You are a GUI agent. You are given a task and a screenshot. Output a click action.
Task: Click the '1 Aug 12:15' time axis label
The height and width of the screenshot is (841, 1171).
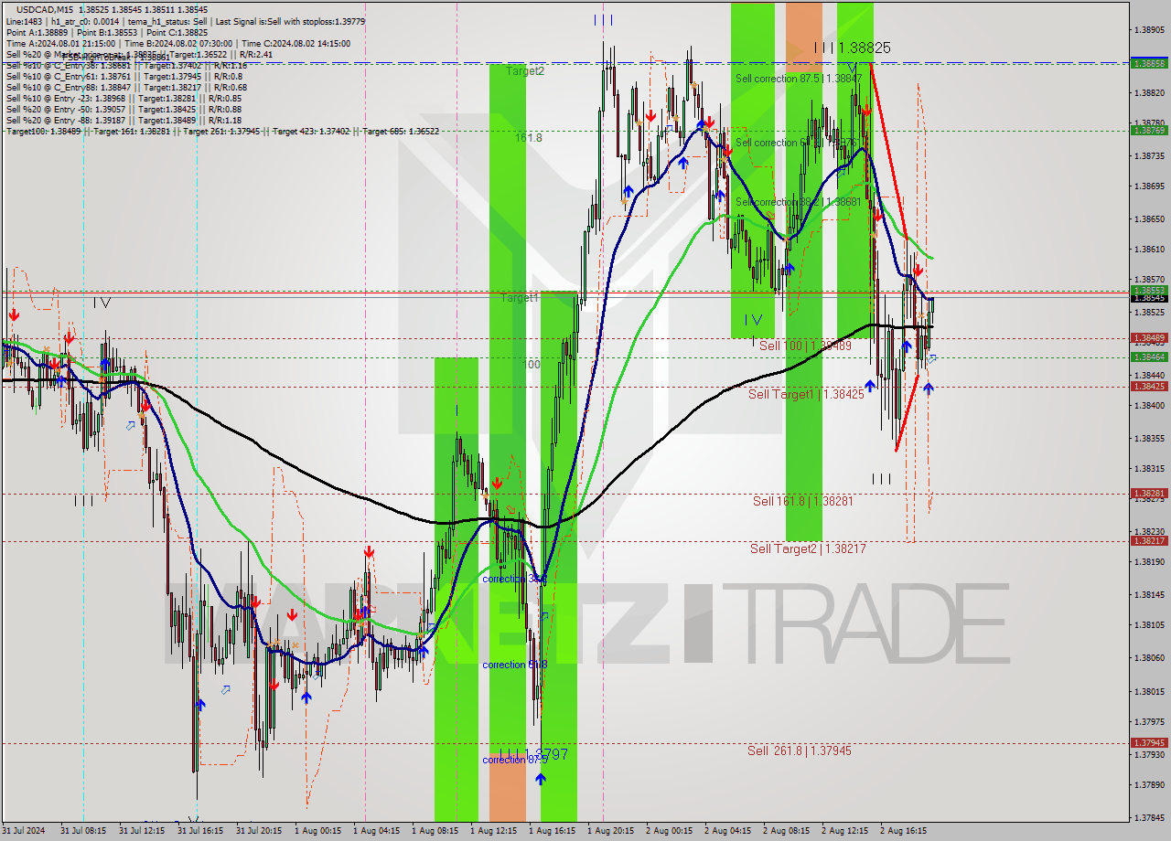tap(493, 831)
